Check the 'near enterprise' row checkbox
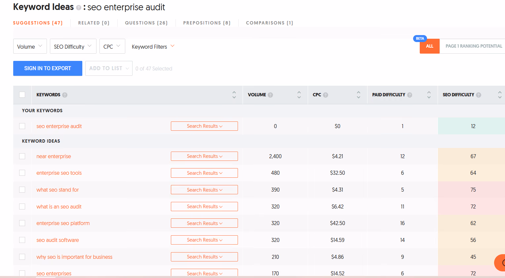 (22, 156)
